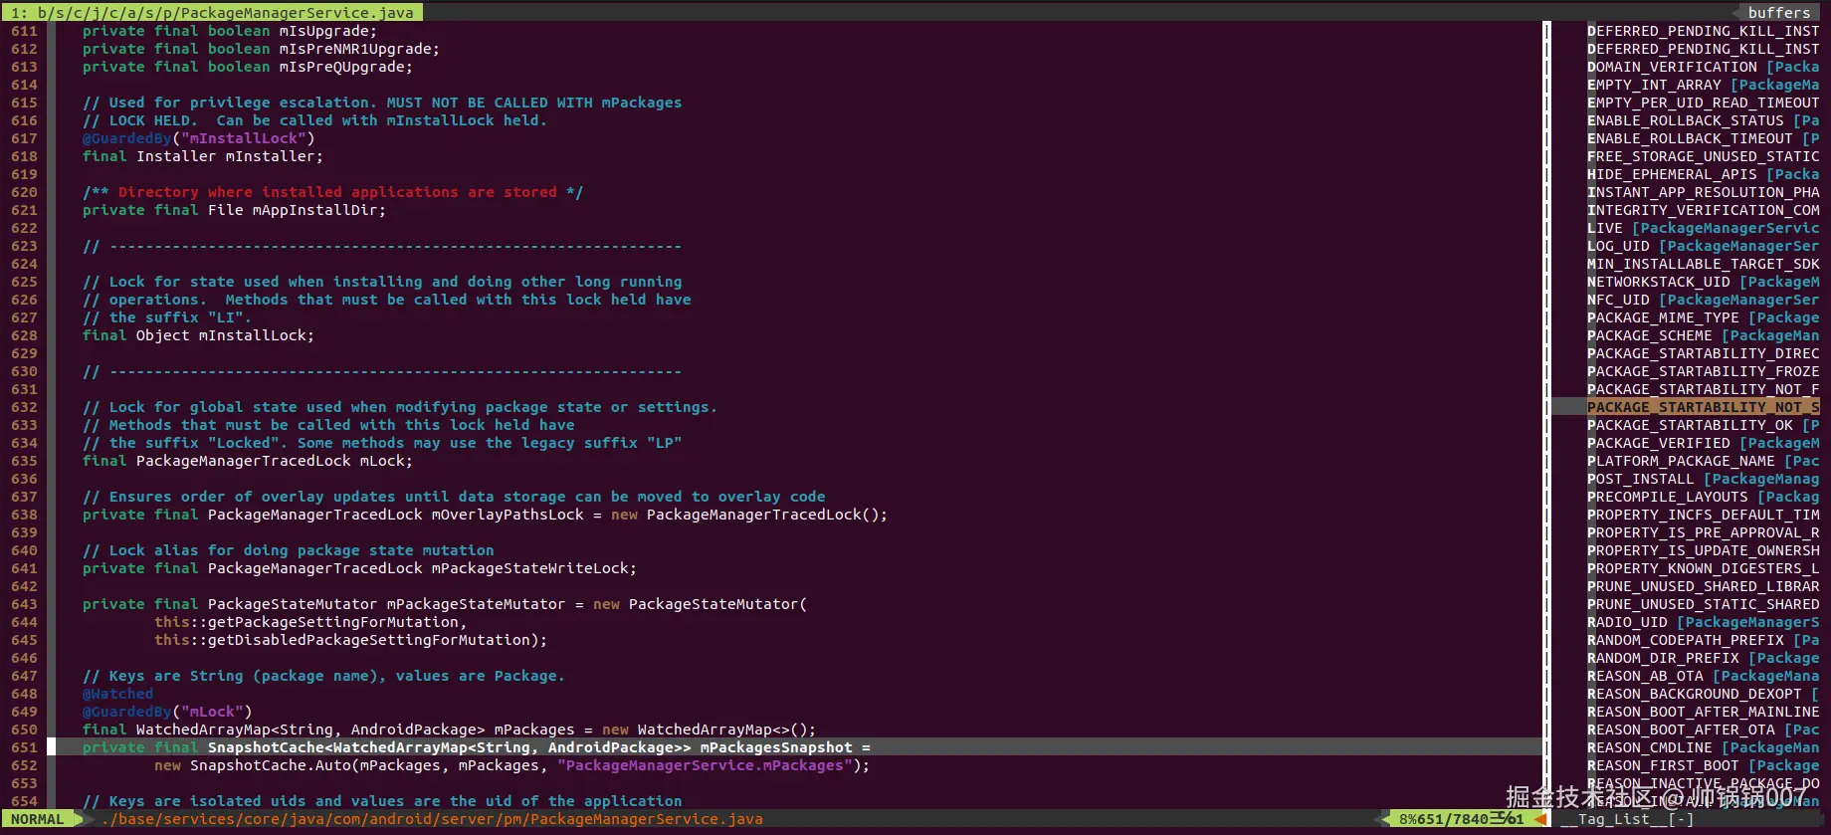This screenshot has width=1831, height=835.
Task: Click the mPackageStateMutator declaration
Action: [445, 604]
